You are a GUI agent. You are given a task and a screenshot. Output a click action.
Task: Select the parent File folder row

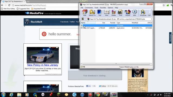116,26
